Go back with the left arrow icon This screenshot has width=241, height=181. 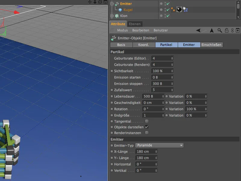click(x=198, y=30)
